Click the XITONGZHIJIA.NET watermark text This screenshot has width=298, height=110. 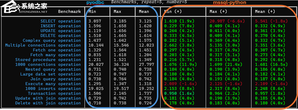(33, 12)
